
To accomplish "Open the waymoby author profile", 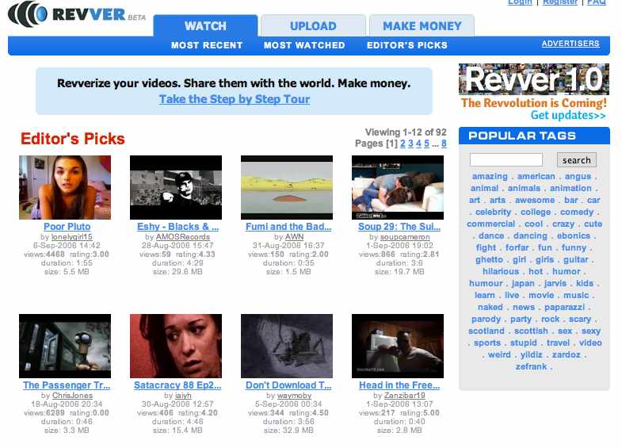I will [294, 396].
